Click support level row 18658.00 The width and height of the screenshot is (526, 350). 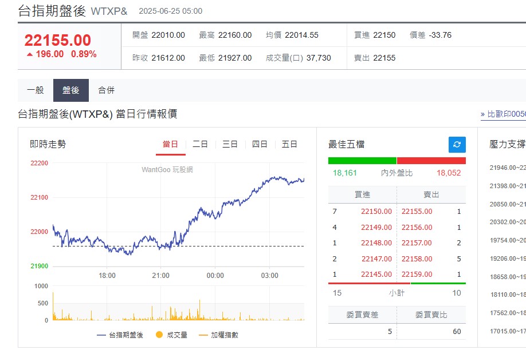(x=508, y=277)
